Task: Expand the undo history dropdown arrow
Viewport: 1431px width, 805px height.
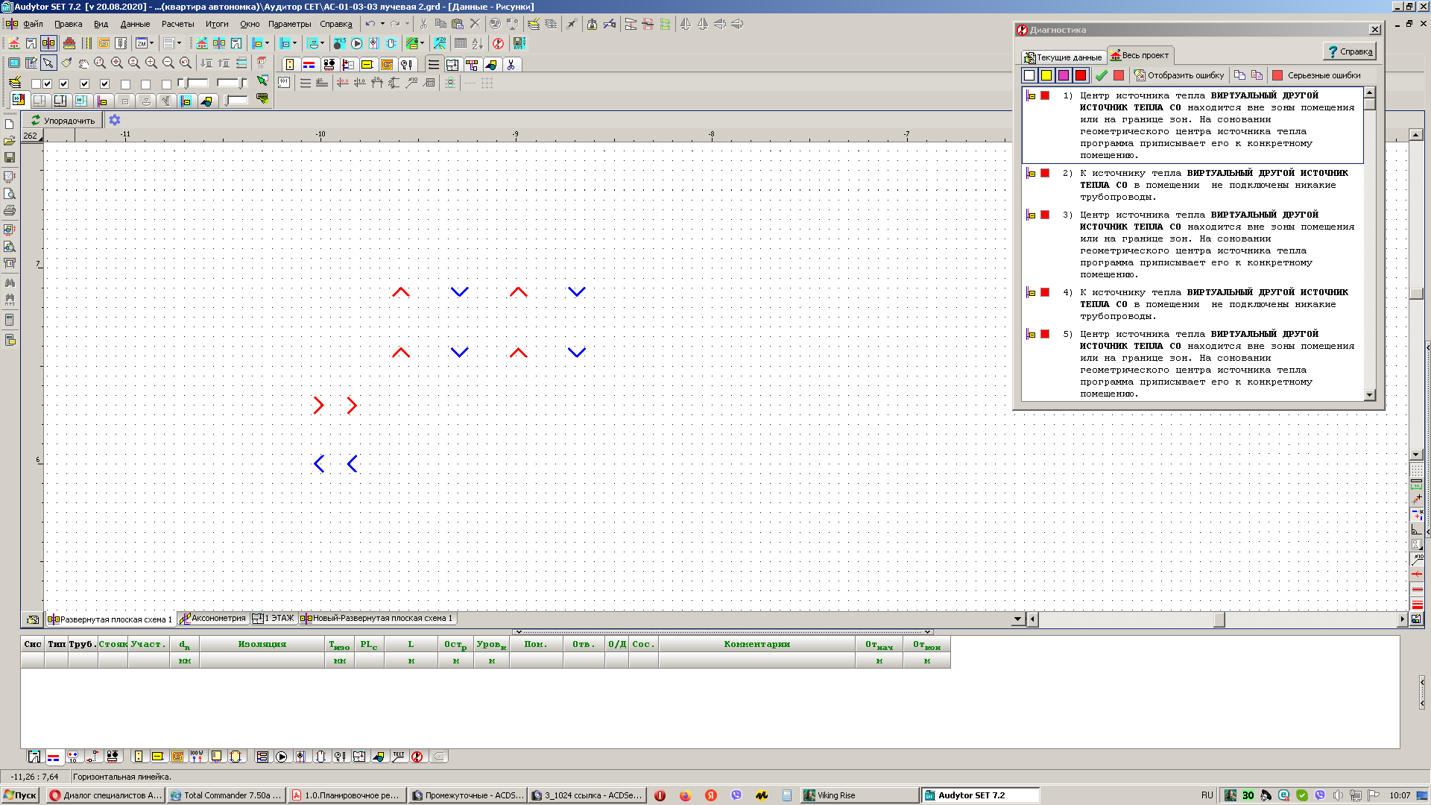Action: [x=382, y=24]
